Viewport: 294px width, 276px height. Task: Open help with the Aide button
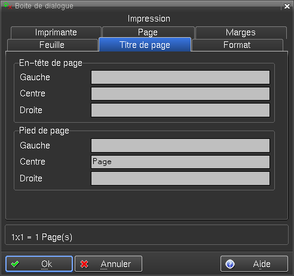click(254, 264)
